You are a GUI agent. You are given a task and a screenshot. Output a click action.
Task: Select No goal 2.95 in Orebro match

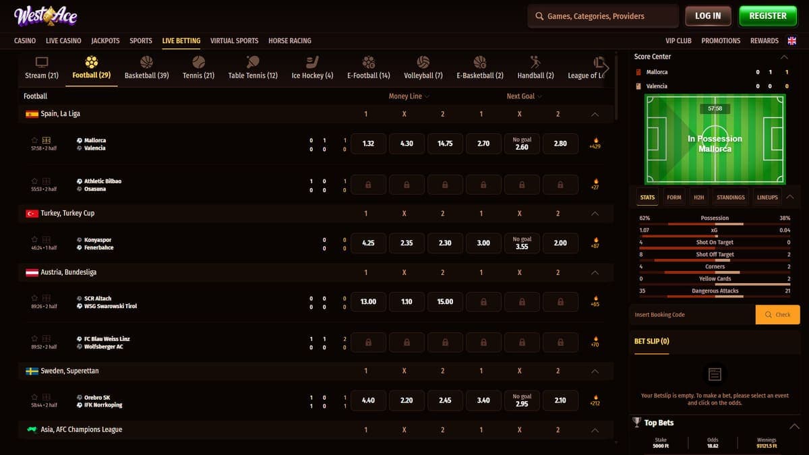(x=522, y=400)
